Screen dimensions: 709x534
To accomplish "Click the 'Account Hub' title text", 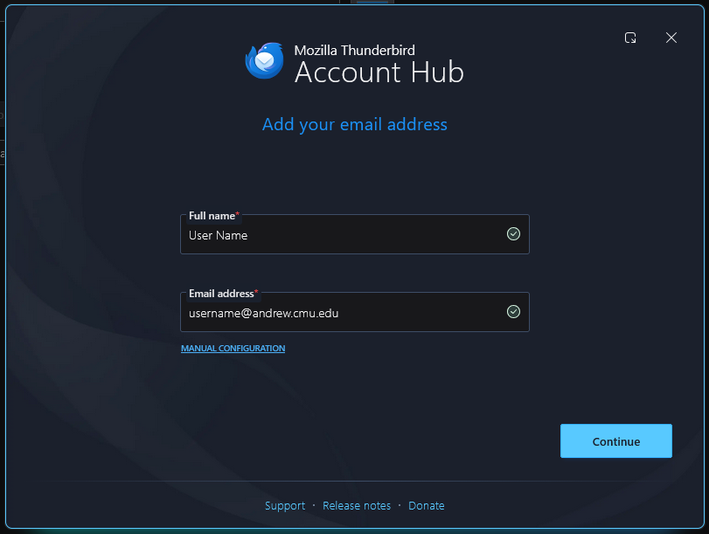I will [379, 73].
